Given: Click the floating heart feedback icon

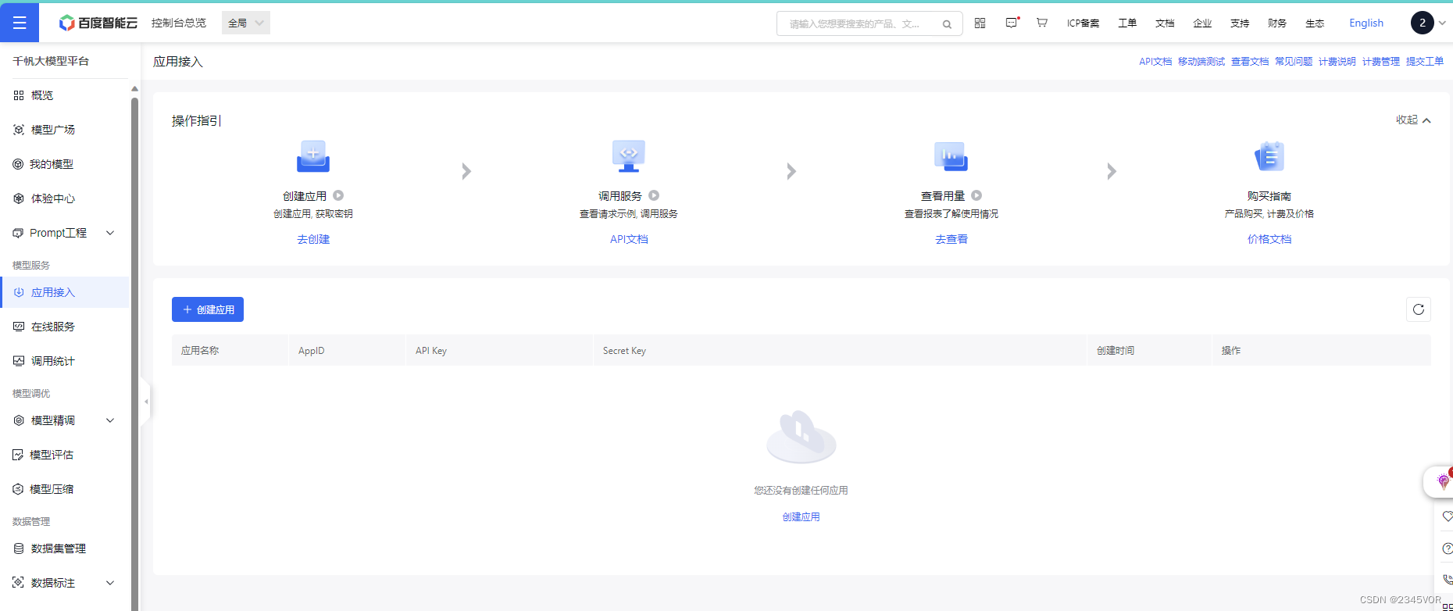Looking at the screenshot, I should coord(1447,516).
